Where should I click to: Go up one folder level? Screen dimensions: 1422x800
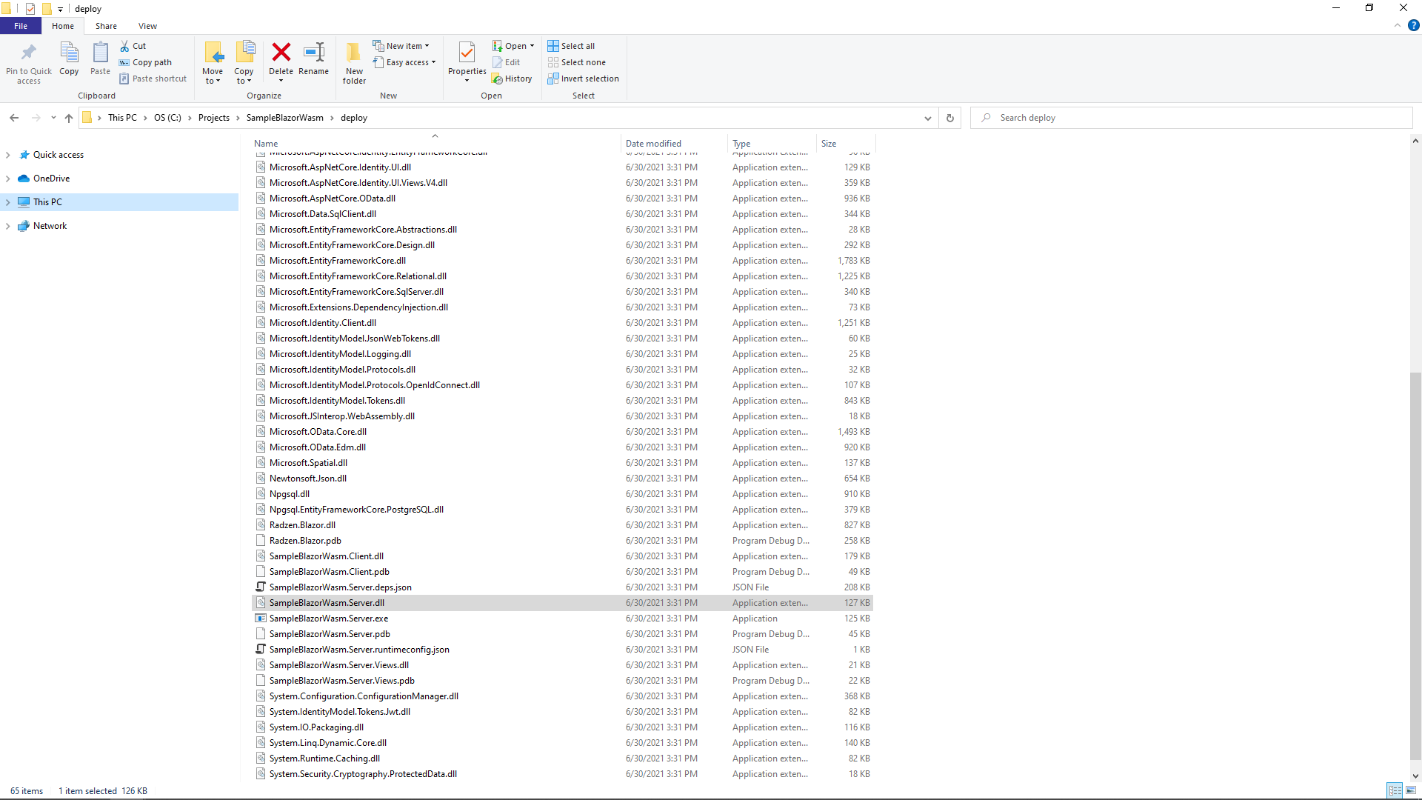coord(69,118)
